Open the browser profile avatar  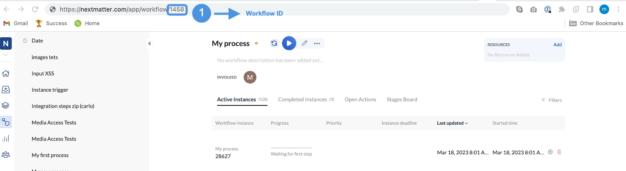coord(604,9)
